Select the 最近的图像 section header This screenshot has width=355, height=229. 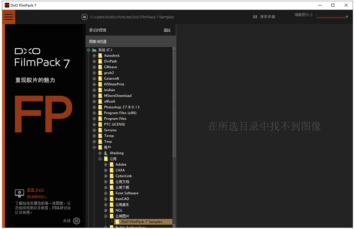[98, 30]
